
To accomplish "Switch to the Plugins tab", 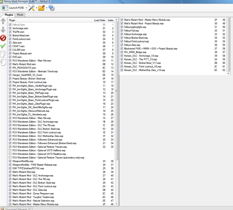I will pyautogui.click(x=9, y=15).
